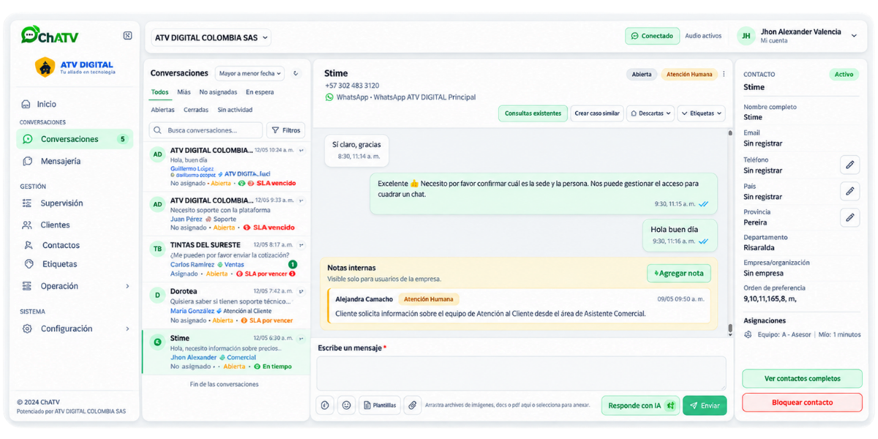
Task: Open Plantillas templates button
Action: pyautogui.click(x=380, y=405)
